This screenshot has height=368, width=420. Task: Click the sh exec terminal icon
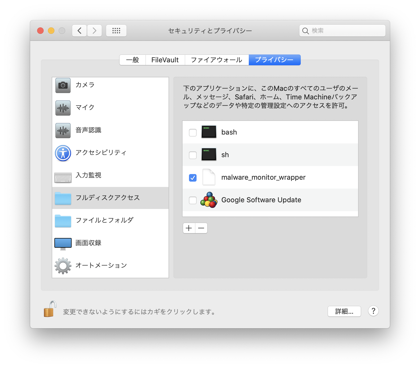click(209, 154)
